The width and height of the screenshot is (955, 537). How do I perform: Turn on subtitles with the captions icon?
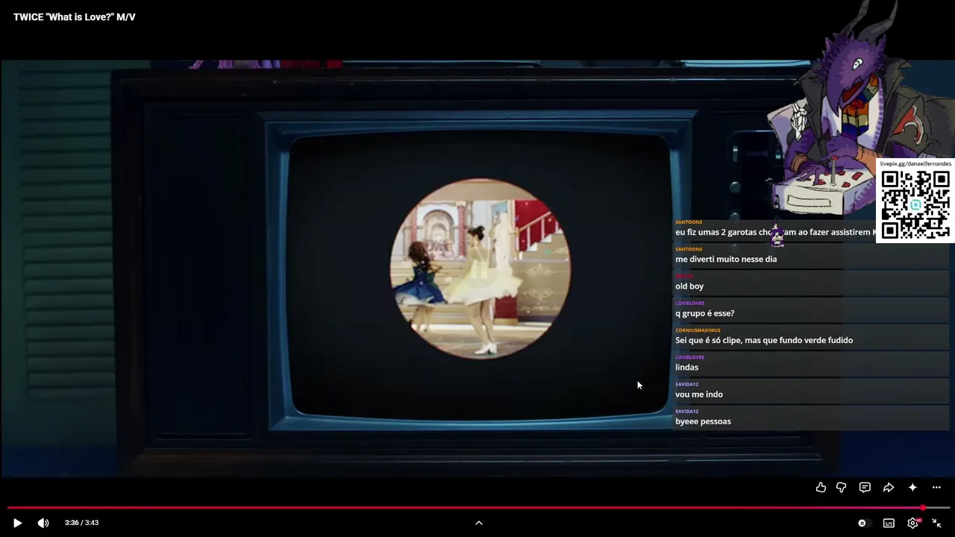(889, 523)
